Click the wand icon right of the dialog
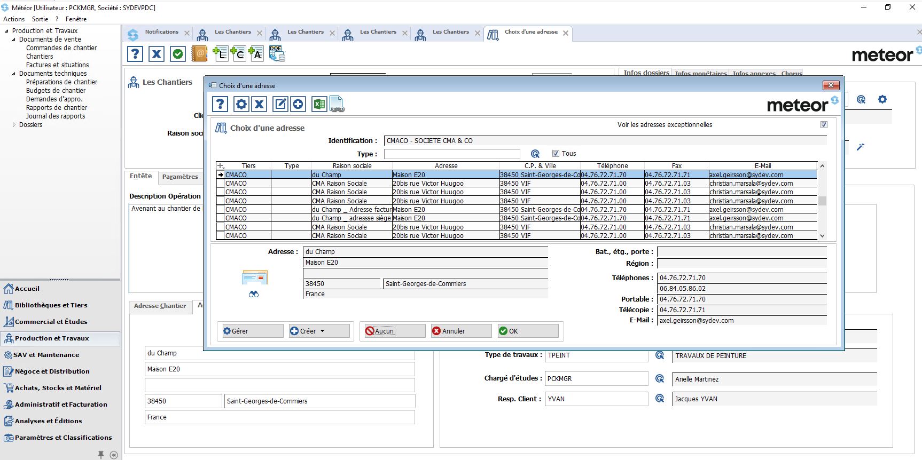The height and width of the screenshot is (460, 922). coord(860,147)
